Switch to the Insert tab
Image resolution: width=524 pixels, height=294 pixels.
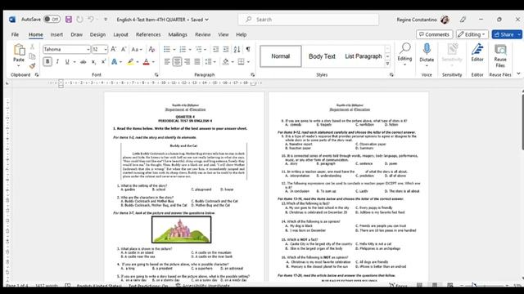56,34
